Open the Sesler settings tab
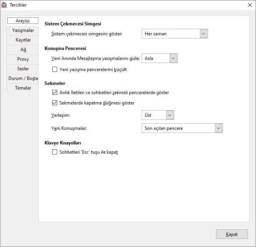Screen dimensions: 256x247 click(x=23, y=69)
